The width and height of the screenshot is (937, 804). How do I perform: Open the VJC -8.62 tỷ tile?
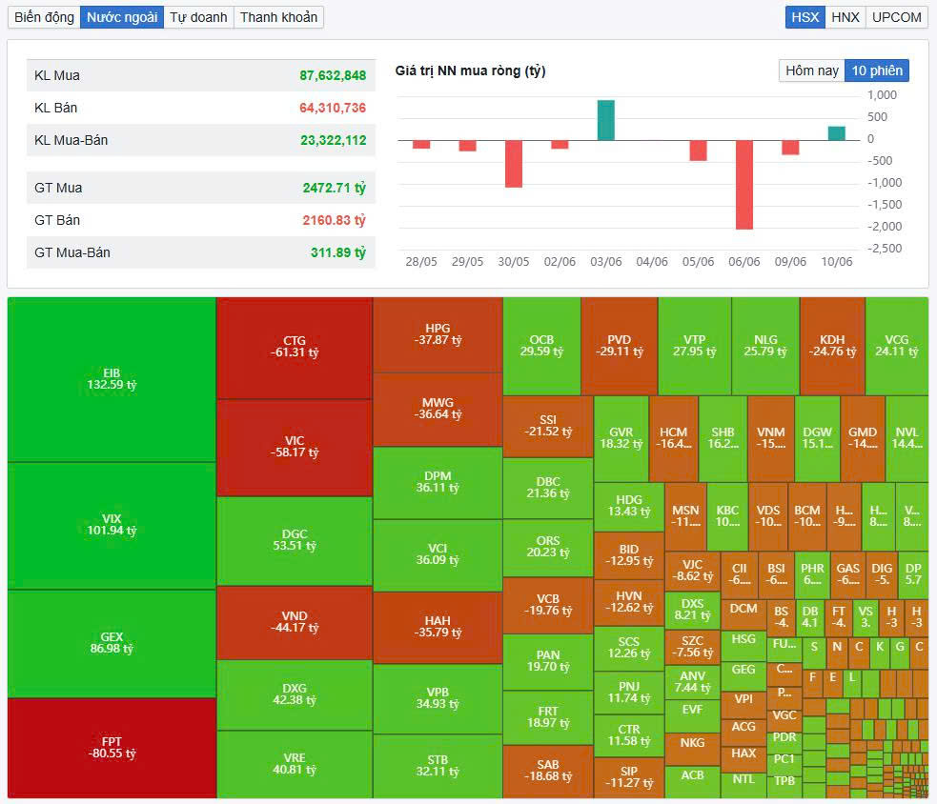tap(693, 571)
